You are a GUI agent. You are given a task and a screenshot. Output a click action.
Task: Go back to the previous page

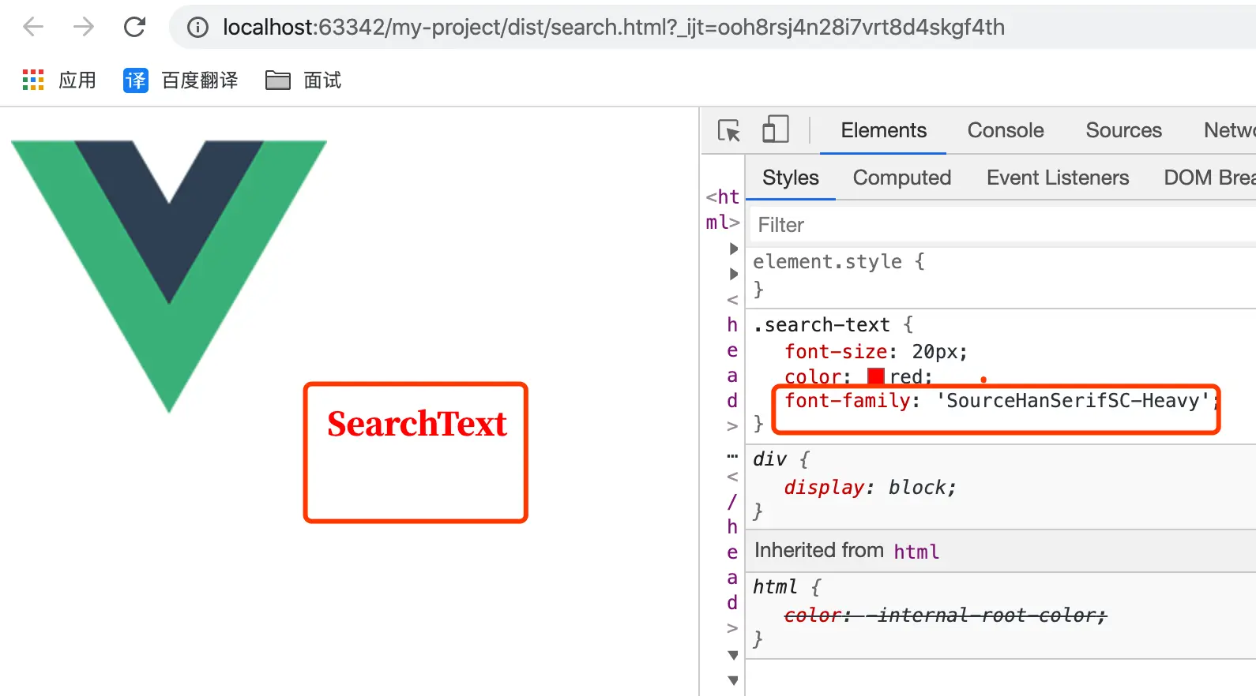click(x=33, y=27)
